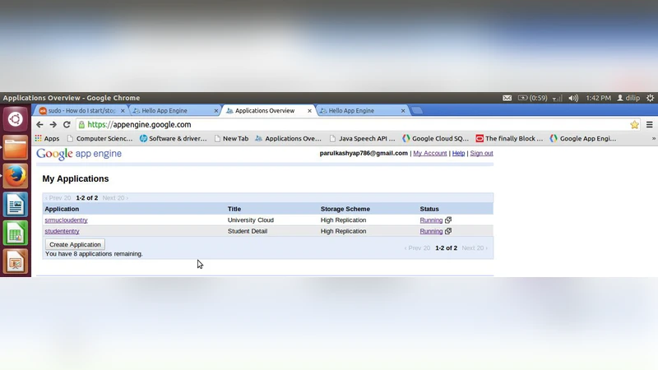Open the system volume indicator
This screenshot has width=658, height=370.
(573, 98)
